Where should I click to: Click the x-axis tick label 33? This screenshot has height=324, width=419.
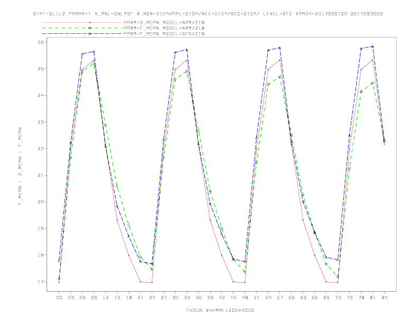click(x=187, y=298)
